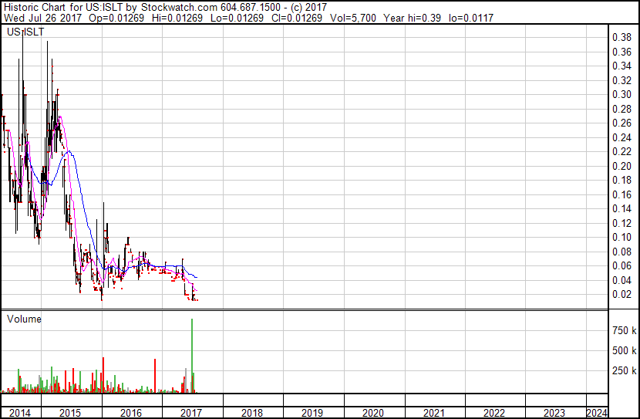This screenshot has width=640, height=419.
Task: Click the 2016 label on the time axis
Action: (130, 413)
